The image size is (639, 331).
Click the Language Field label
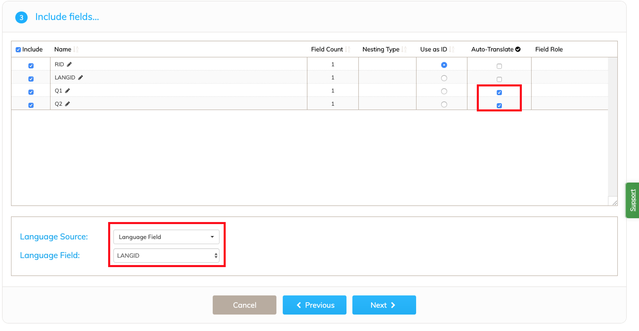50,255
